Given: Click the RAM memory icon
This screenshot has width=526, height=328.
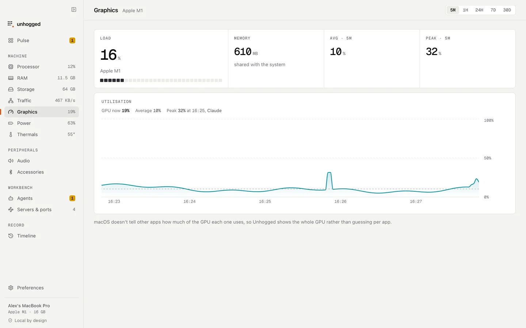Looking at the screenshot, I should pyautogui.click(x=11, y=78).
